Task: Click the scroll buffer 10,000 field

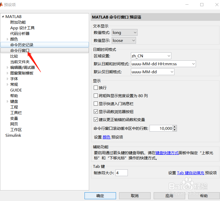Action: pos(161,128)
